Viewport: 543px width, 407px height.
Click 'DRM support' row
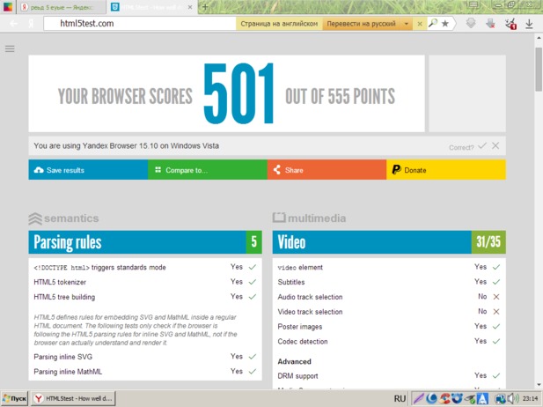(x=389, y=376)
